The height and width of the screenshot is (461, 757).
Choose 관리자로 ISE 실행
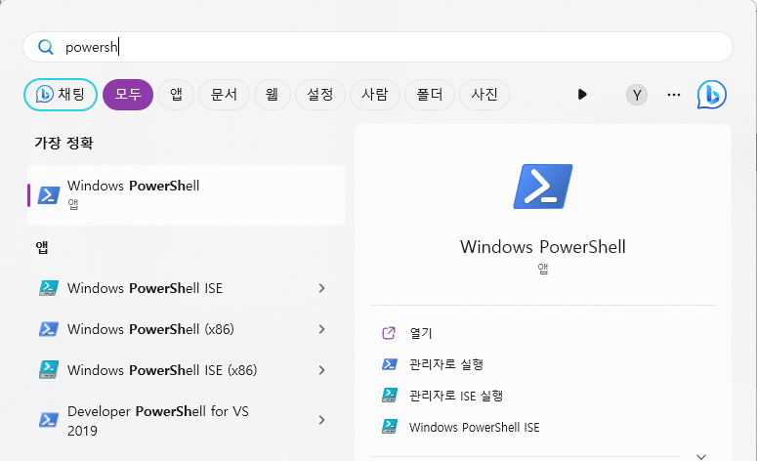tap(456, 396)
